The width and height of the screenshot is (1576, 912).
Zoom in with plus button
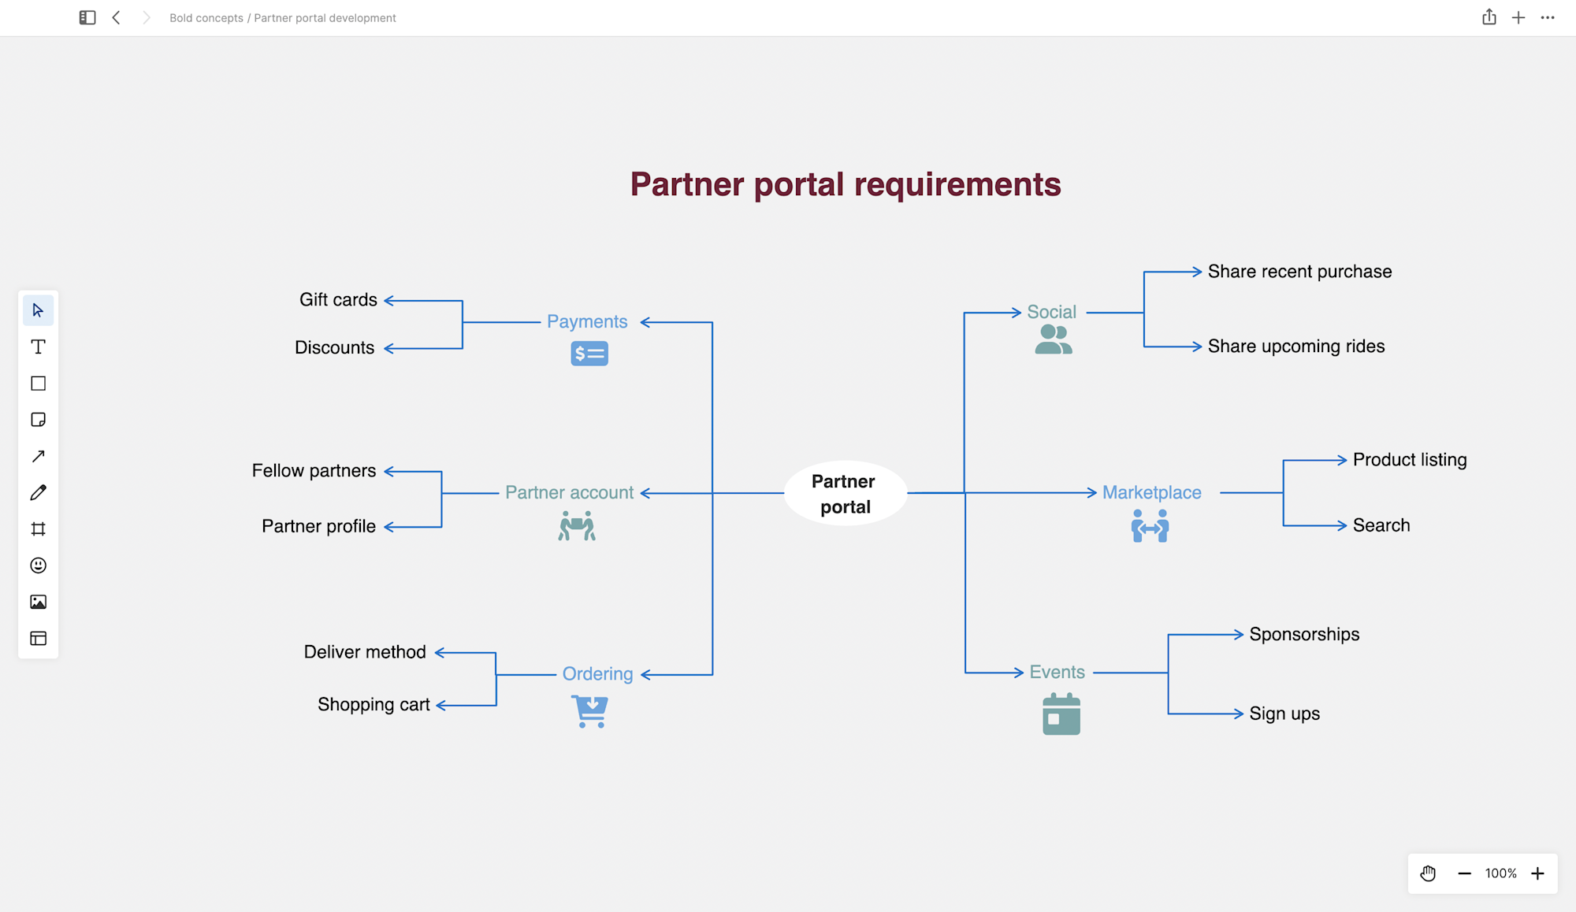click(x=1537, y=873)
